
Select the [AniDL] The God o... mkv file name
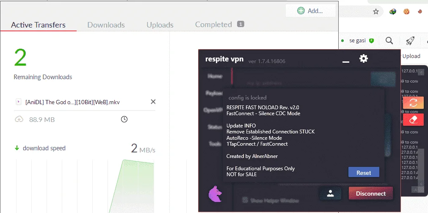72,102
